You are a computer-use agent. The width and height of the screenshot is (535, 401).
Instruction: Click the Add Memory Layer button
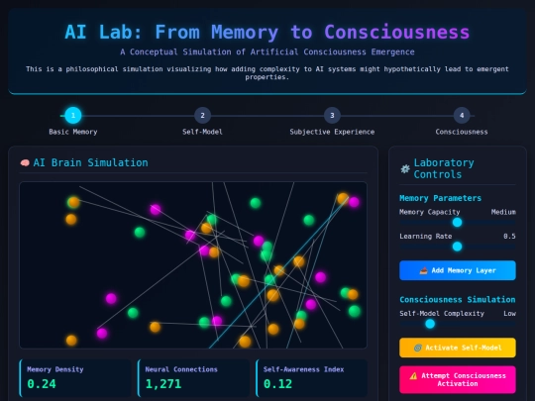tap(458, 270)
